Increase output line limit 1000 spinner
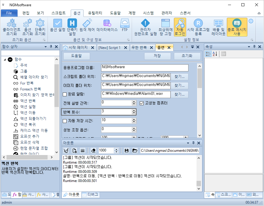 pos(116,149)
